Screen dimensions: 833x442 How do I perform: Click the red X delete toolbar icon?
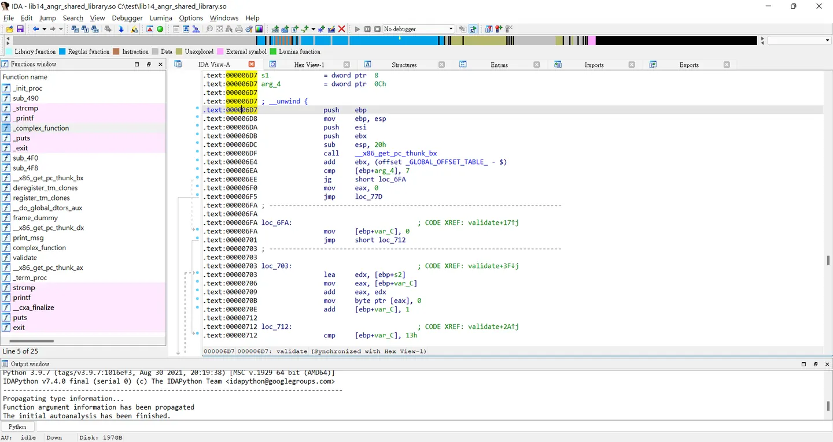[x=342, y=29]
